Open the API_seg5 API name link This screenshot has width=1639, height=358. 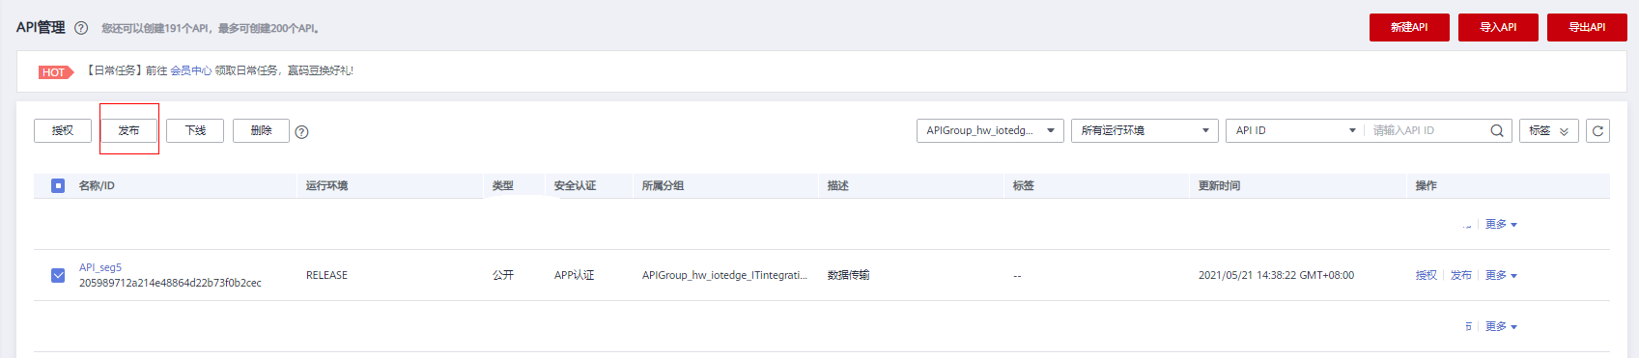100,267
